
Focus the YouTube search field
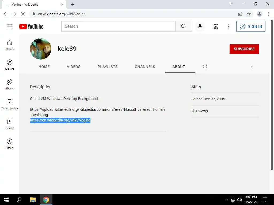pos(118,26)
